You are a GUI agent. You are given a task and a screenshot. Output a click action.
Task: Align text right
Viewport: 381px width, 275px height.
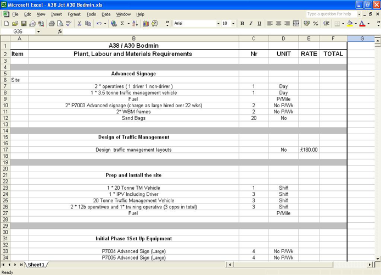(287, 23)
